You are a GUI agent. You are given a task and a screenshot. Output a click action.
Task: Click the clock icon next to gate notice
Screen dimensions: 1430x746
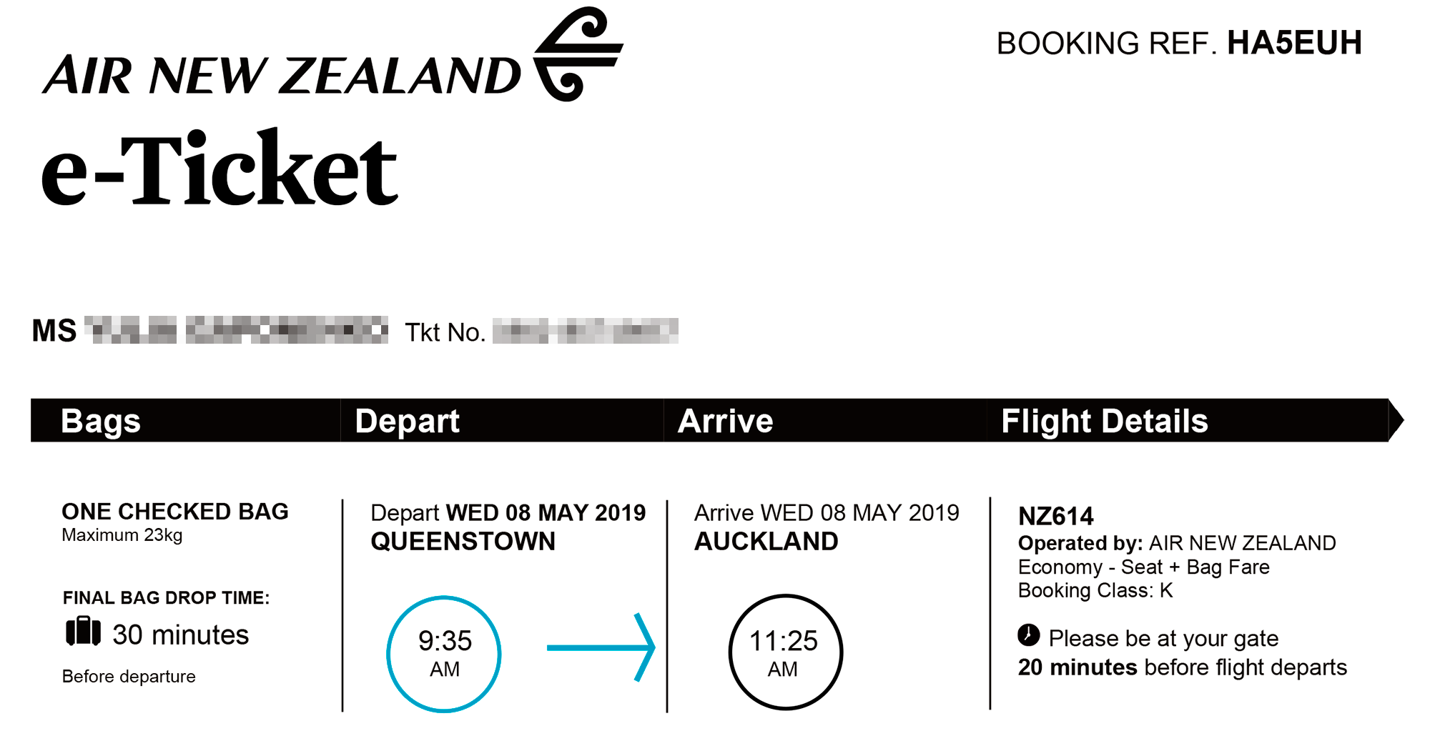[x=1028, y=635]
